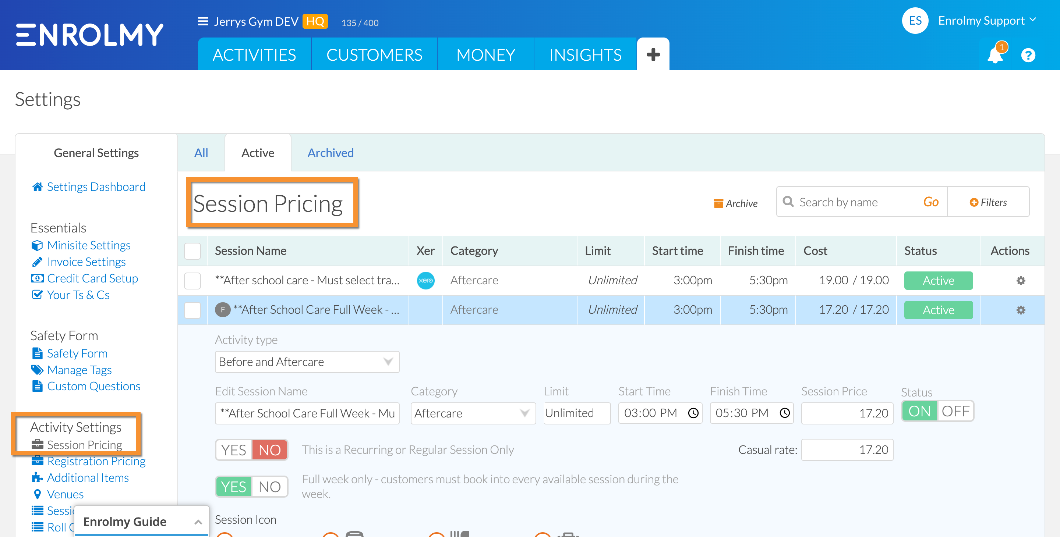
Task: Click the Safety Form document icon
Action: [37, 353]
